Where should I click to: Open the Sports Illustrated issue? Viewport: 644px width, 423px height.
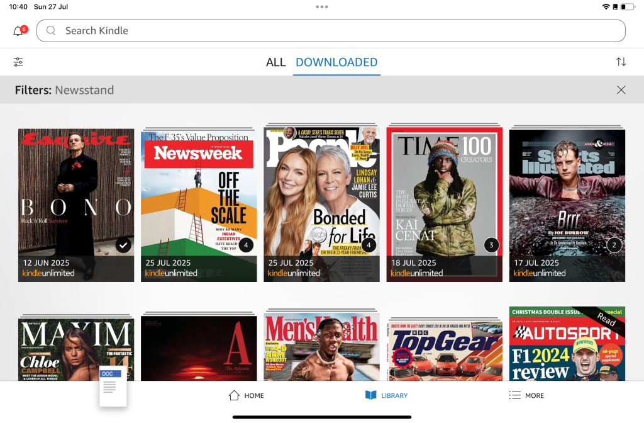coord(567,206)
